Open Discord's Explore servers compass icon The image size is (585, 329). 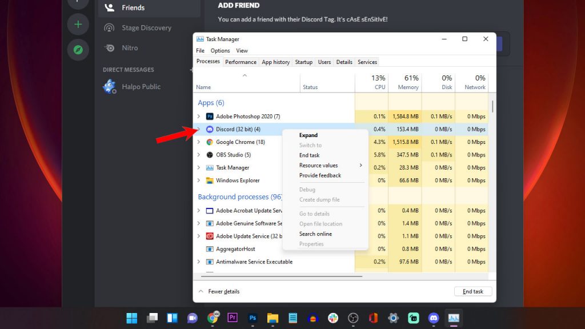coord(78,50)
